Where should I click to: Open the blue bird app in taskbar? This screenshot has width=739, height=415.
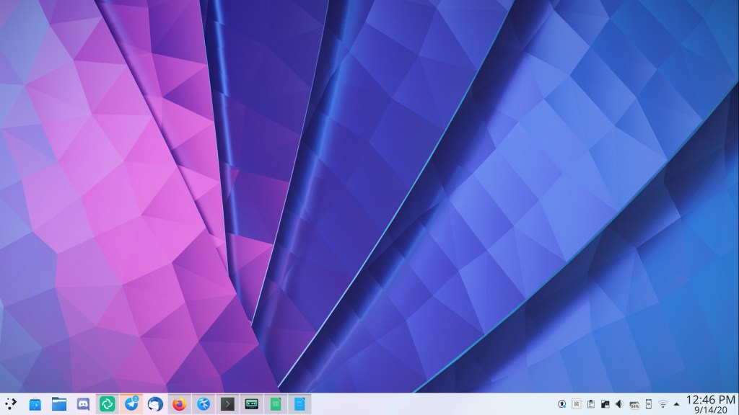pos(203,404)
